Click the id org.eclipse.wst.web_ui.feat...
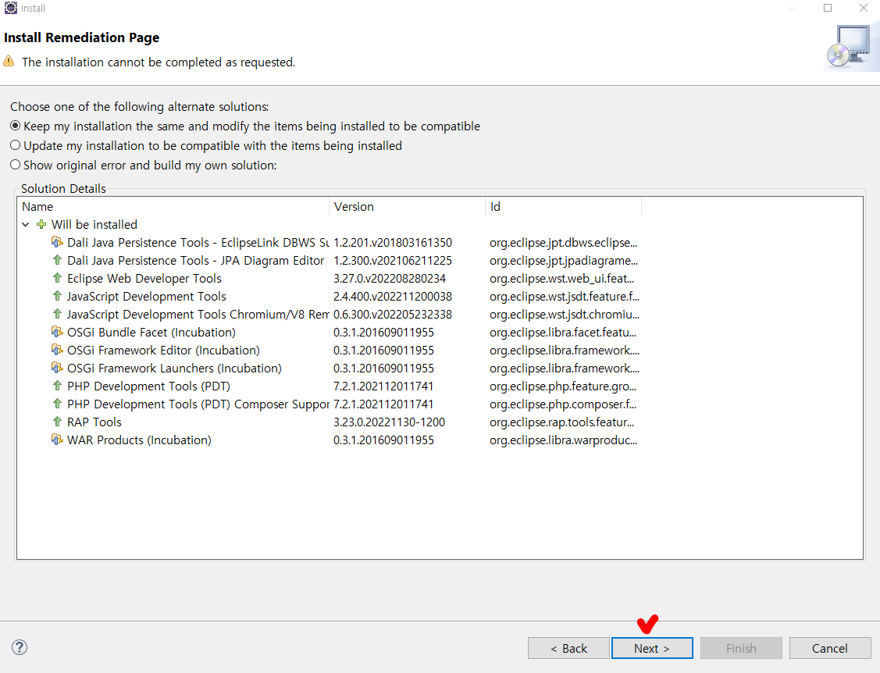The image size is (880, 673). [561, 279]
